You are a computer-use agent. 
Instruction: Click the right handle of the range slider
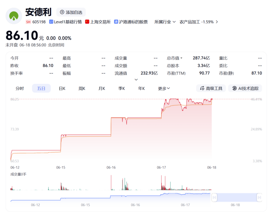coord(259,197)
